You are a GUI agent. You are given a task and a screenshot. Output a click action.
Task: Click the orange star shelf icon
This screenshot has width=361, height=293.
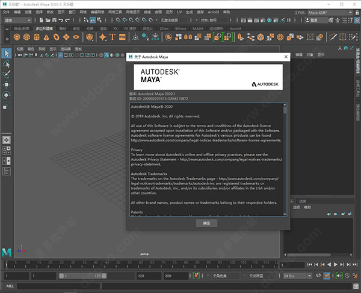pos(102,37)
